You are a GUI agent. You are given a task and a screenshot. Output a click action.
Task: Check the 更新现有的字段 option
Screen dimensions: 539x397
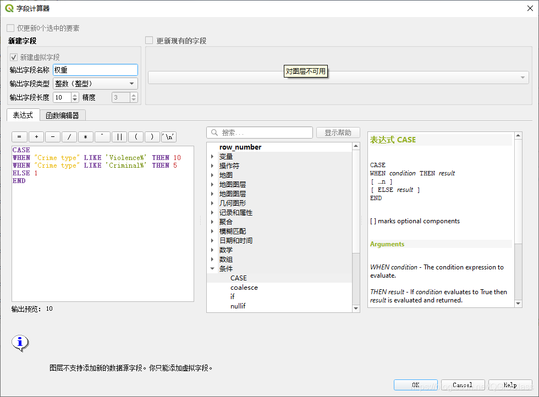148,40
